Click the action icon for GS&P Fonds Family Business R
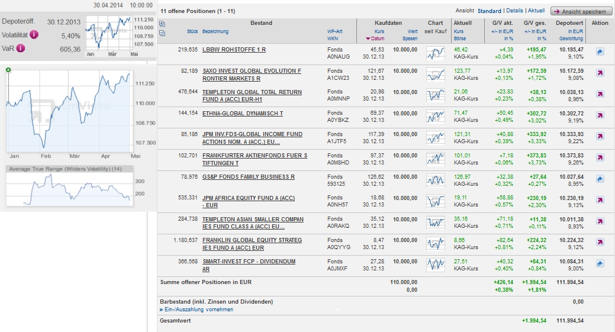 tap(600, 179)
